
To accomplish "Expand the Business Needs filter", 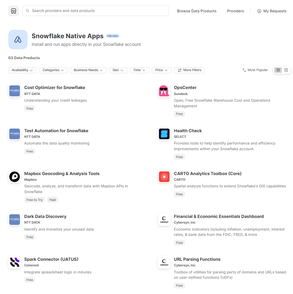I will (x=88, y=70).
